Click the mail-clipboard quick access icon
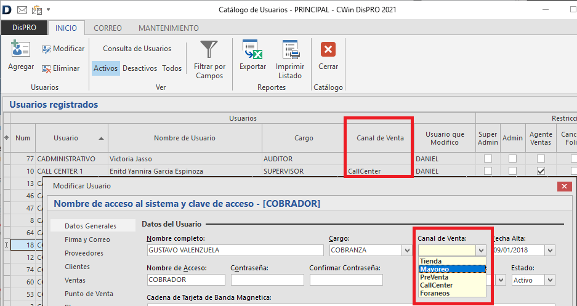577x306 pixels. point(37,10)
